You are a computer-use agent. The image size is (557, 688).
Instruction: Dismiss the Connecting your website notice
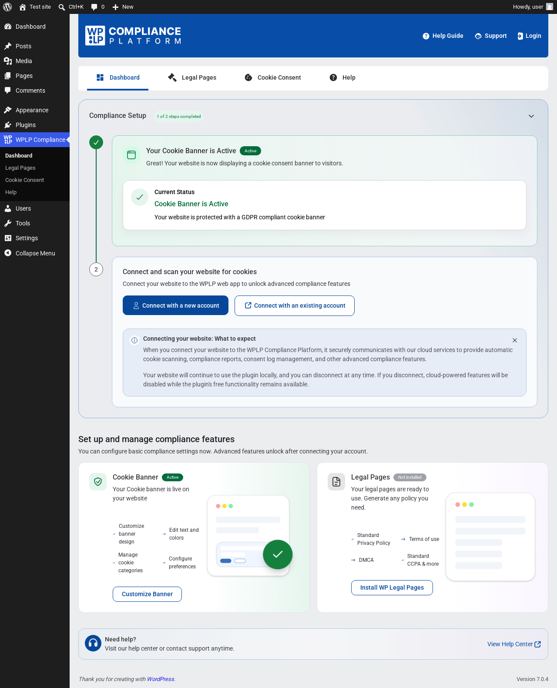(x=515, y=340)
